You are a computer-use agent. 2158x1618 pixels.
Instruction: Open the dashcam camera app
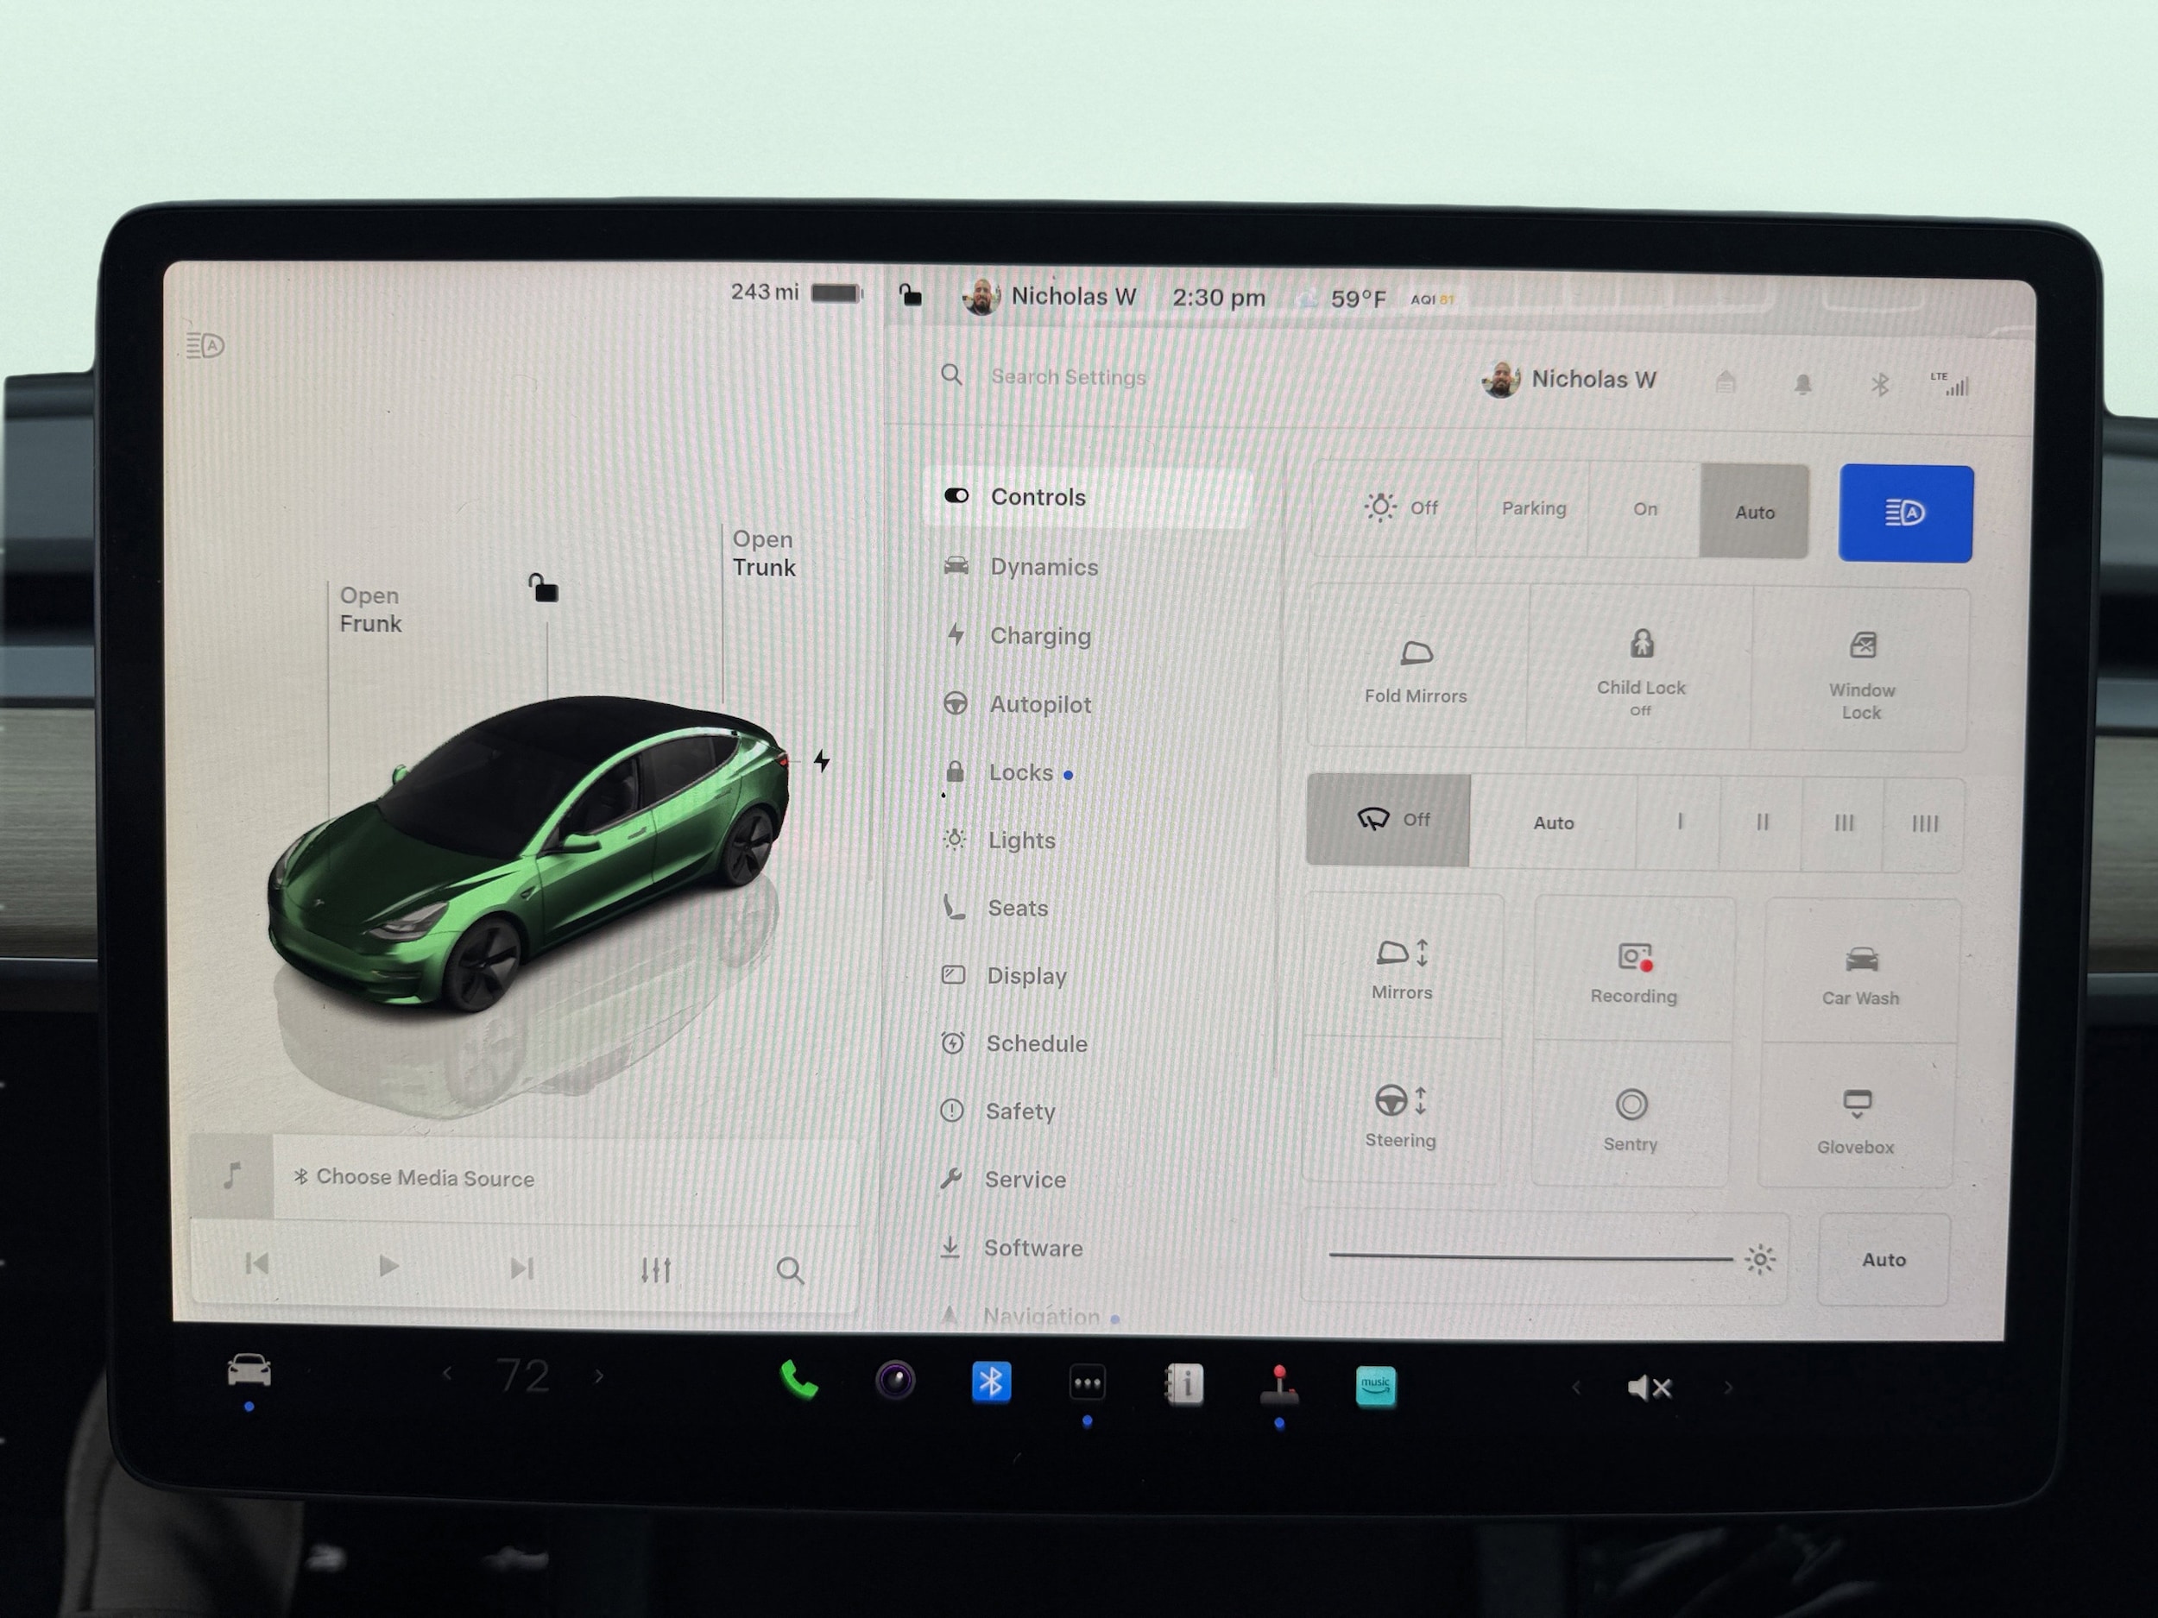click(894, 1381)
